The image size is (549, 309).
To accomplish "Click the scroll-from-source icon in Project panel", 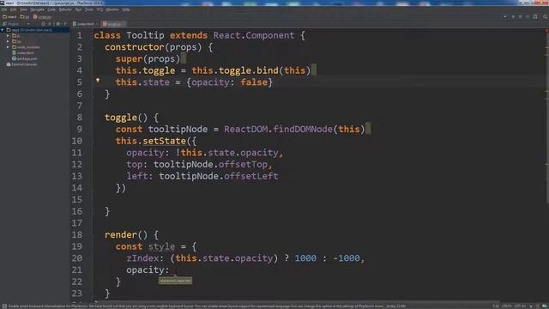I will pyautogui.click(x=44, y=24).
